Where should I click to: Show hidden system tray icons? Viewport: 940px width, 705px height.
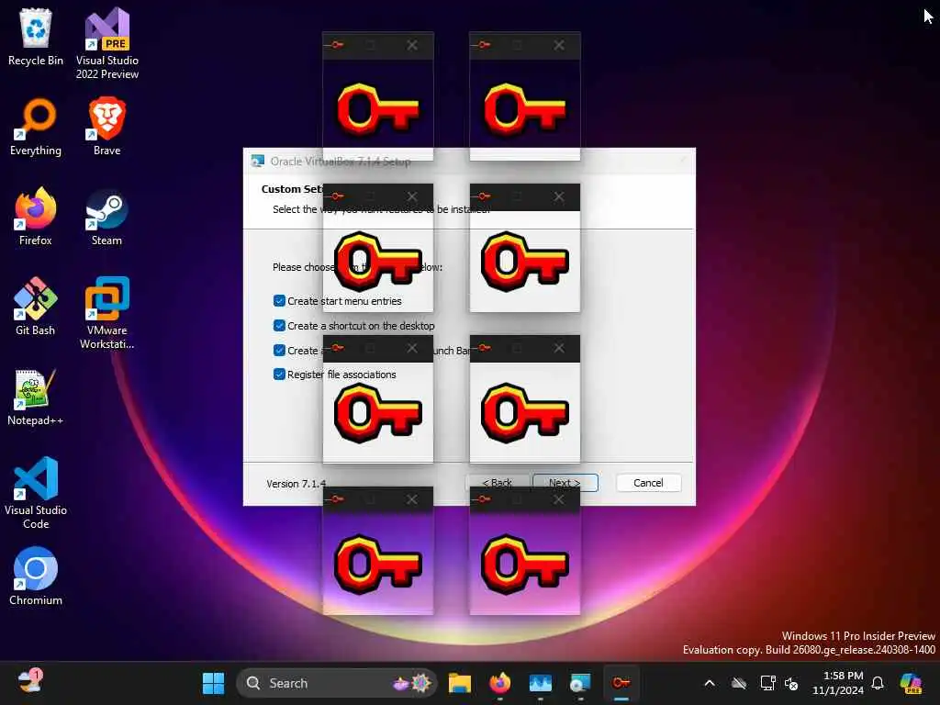(710, 683)
